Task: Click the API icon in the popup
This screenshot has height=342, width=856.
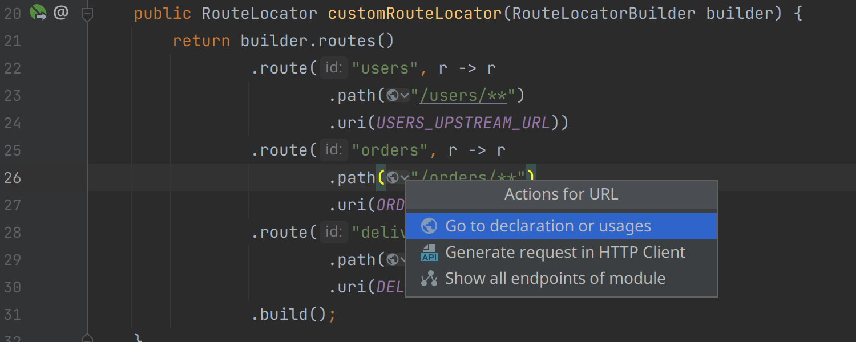Action: coord(429,253)
